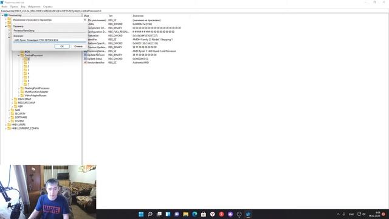389x219 pixels.
Task: Switch ENG input language indicator
Action: click(351, 214)
